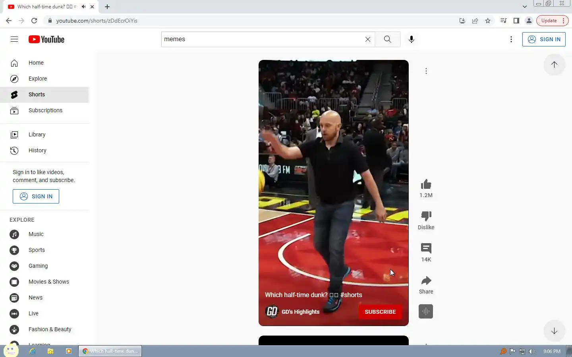This screenshot has width=572, height=357.
Task: Open History in the sidebar
Action: pyautogui.click(x=44, y=150)
